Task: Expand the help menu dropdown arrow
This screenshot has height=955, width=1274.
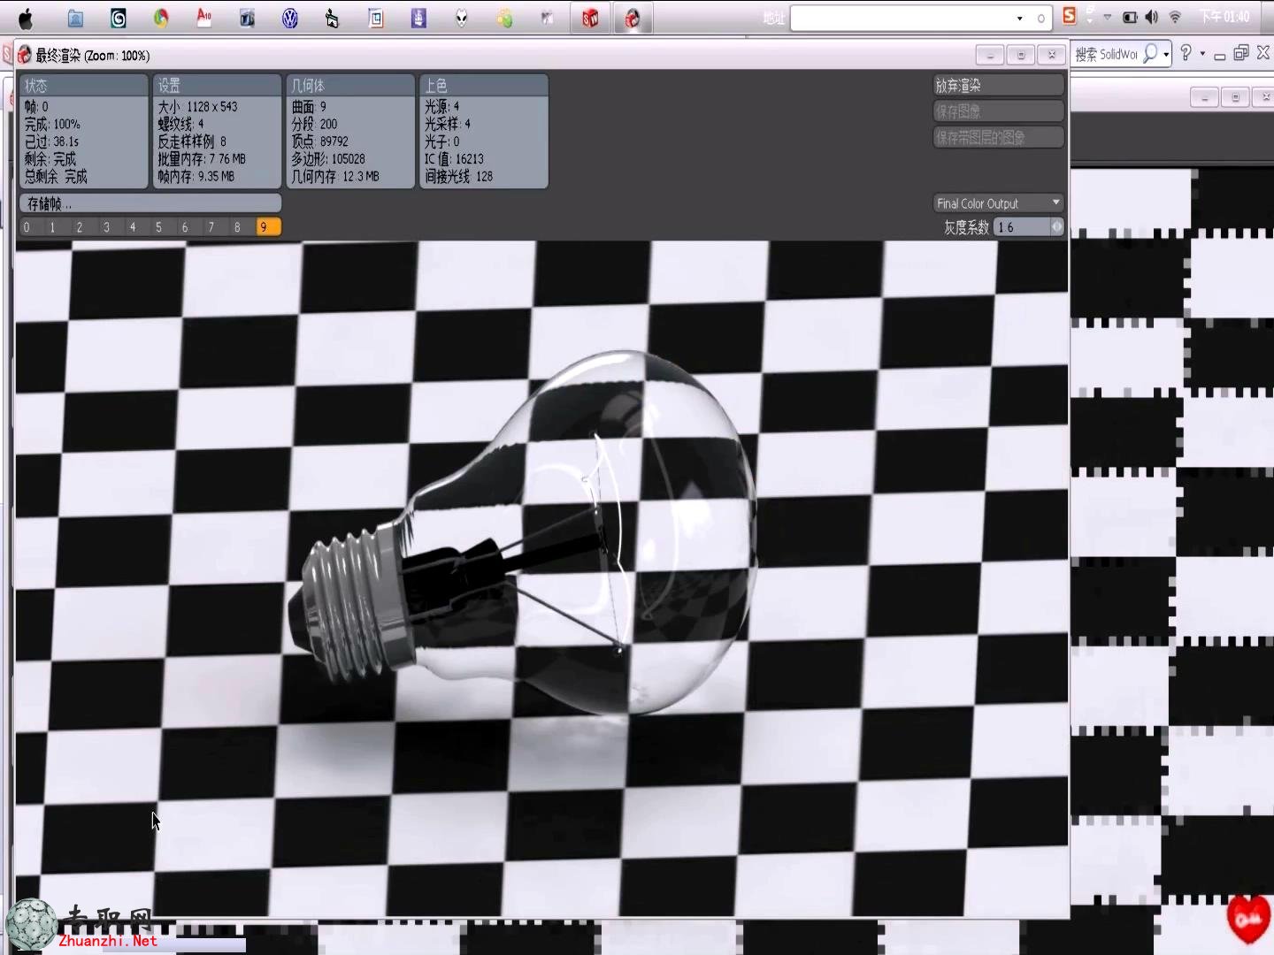Action: click(x=1202, y=54)
